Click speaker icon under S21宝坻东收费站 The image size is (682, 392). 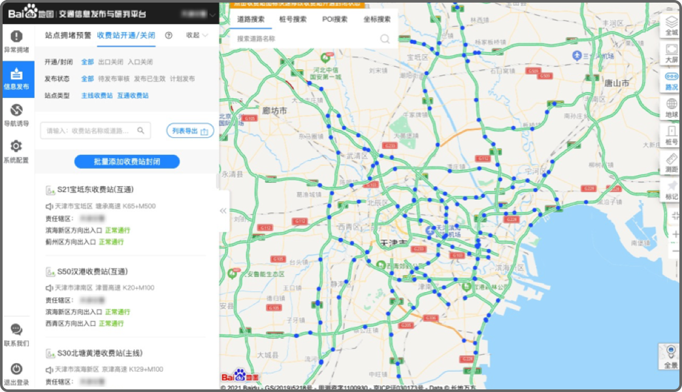pyautogui.click(x=49, y=206)
